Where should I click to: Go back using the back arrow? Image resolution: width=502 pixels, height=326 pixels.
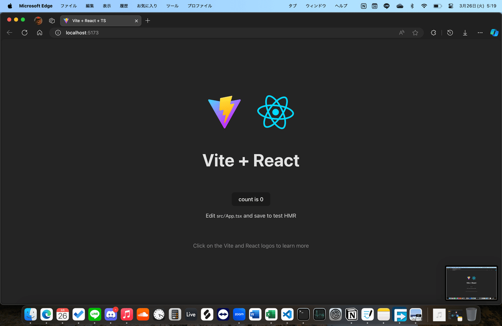(x=10, y=33)
